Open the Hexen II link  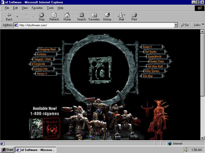point(46,74)
